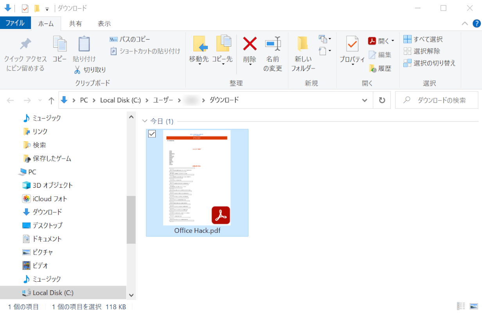Select デスクトップ in the navigation pane
The width and height of the screenshot is (482, 313).
(47, 225)
